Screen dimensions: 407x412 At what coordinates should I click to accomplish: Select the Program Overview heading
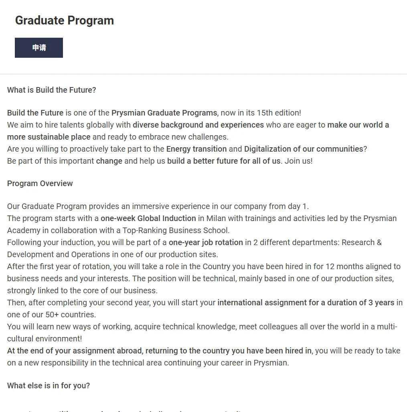(40, 183)
